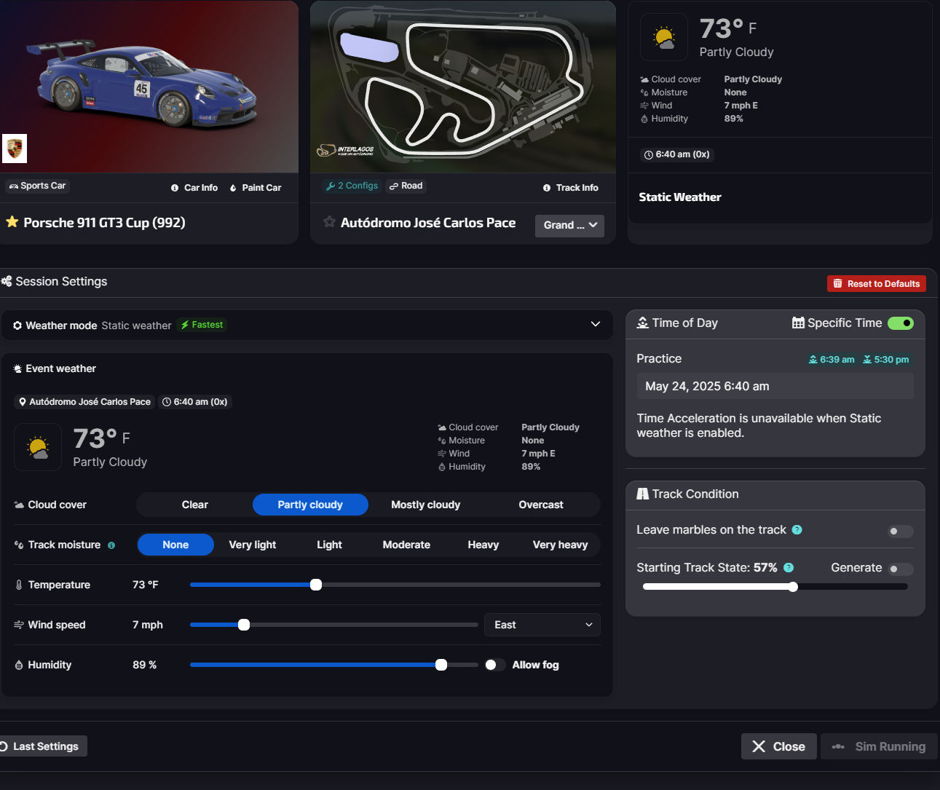Click the Sim Running button
Screen dimensions: 940x790
pyautogui.click(x=879, y=746)
